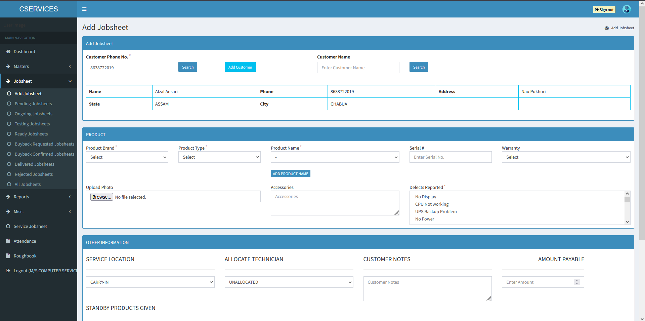The width and height of the screenshot is (645, 321).
Task: Open the user profile avatar icon
Action: (626, 9)
